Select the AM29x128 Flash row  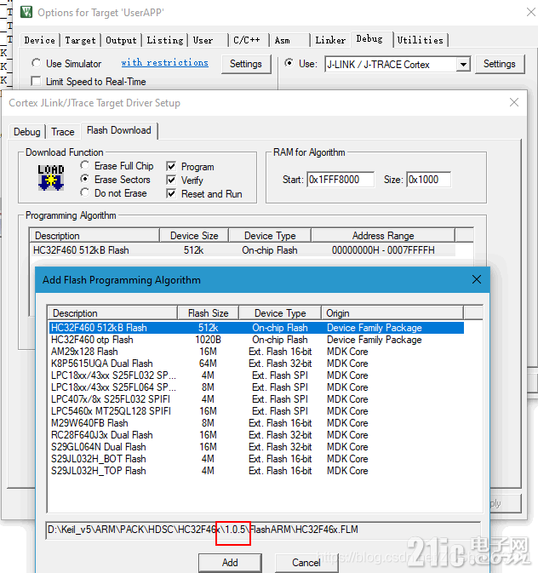point(256,352)
